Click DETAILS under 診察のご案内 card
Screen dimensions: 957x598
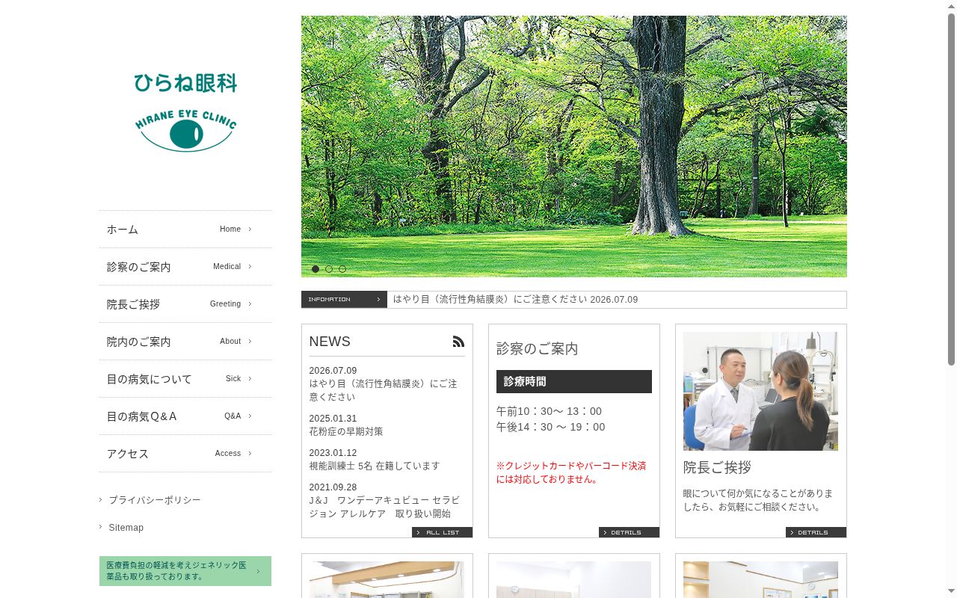coord(629,532)
